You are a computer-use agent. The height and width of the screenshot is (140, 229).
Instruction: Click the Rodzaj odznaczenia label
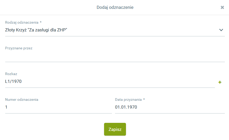[x=22, y=22]
